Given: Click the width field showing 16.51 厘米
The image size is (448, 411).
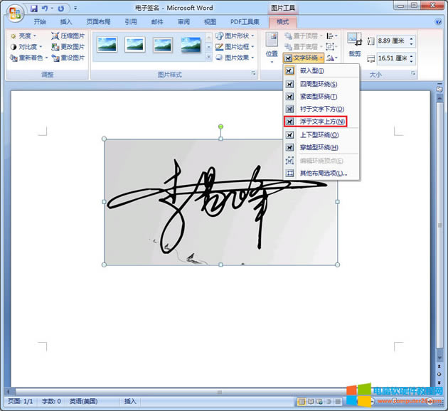Looking at the screenshot, I should click(x=392, y=58).
